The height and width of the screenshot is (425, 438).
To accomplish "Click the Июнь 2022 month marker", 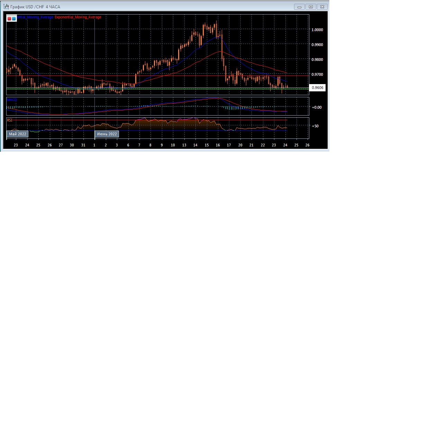I will pos(107,134).
